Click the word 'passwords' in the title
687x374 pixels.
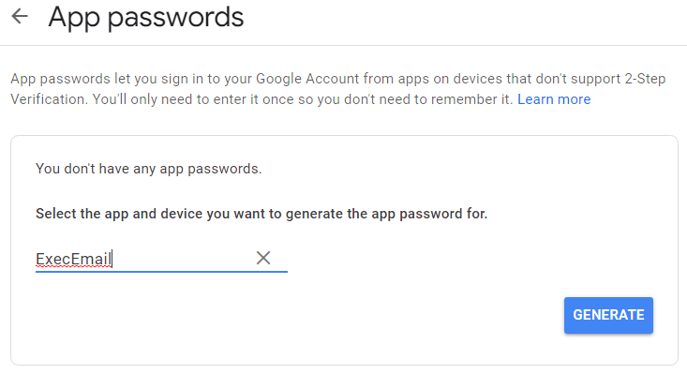175,19
